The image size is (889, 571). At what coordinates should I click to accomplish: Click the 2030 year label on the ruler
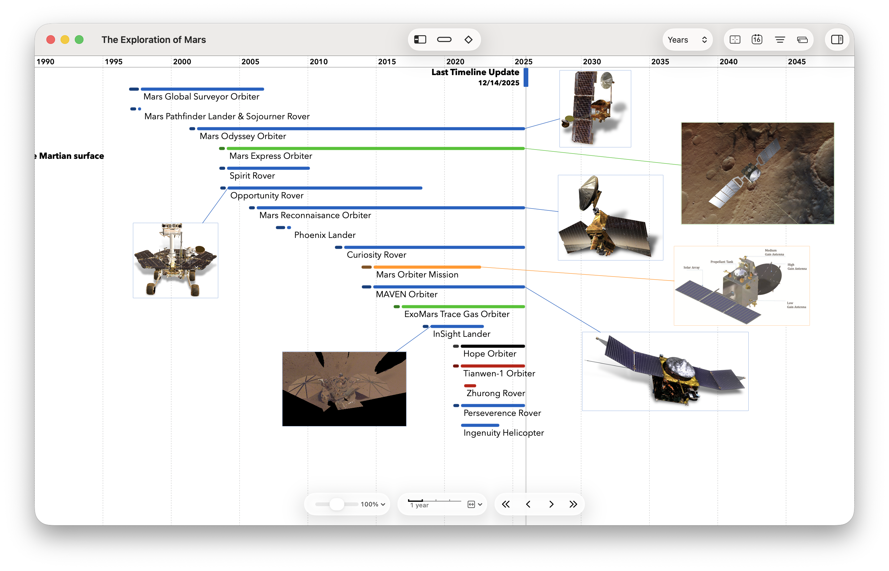tap(592, 61)
